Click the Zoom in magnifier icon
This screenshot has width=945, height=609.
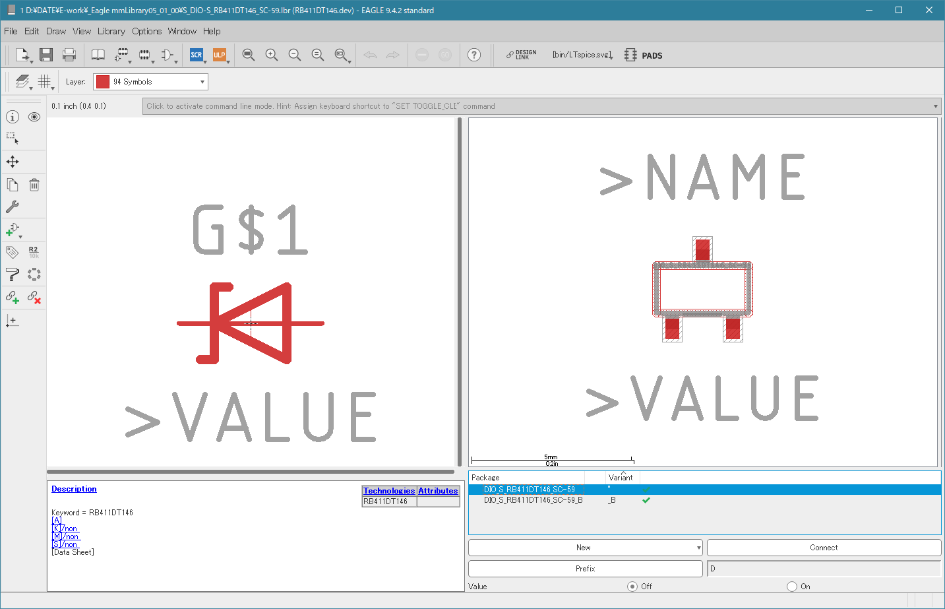pyautogui.click(x=271, y=55)
